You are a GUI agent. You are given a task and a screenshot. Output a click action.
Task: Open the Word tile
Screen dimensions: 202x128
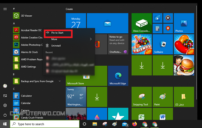pyautogui.click(x=163, y=114)
